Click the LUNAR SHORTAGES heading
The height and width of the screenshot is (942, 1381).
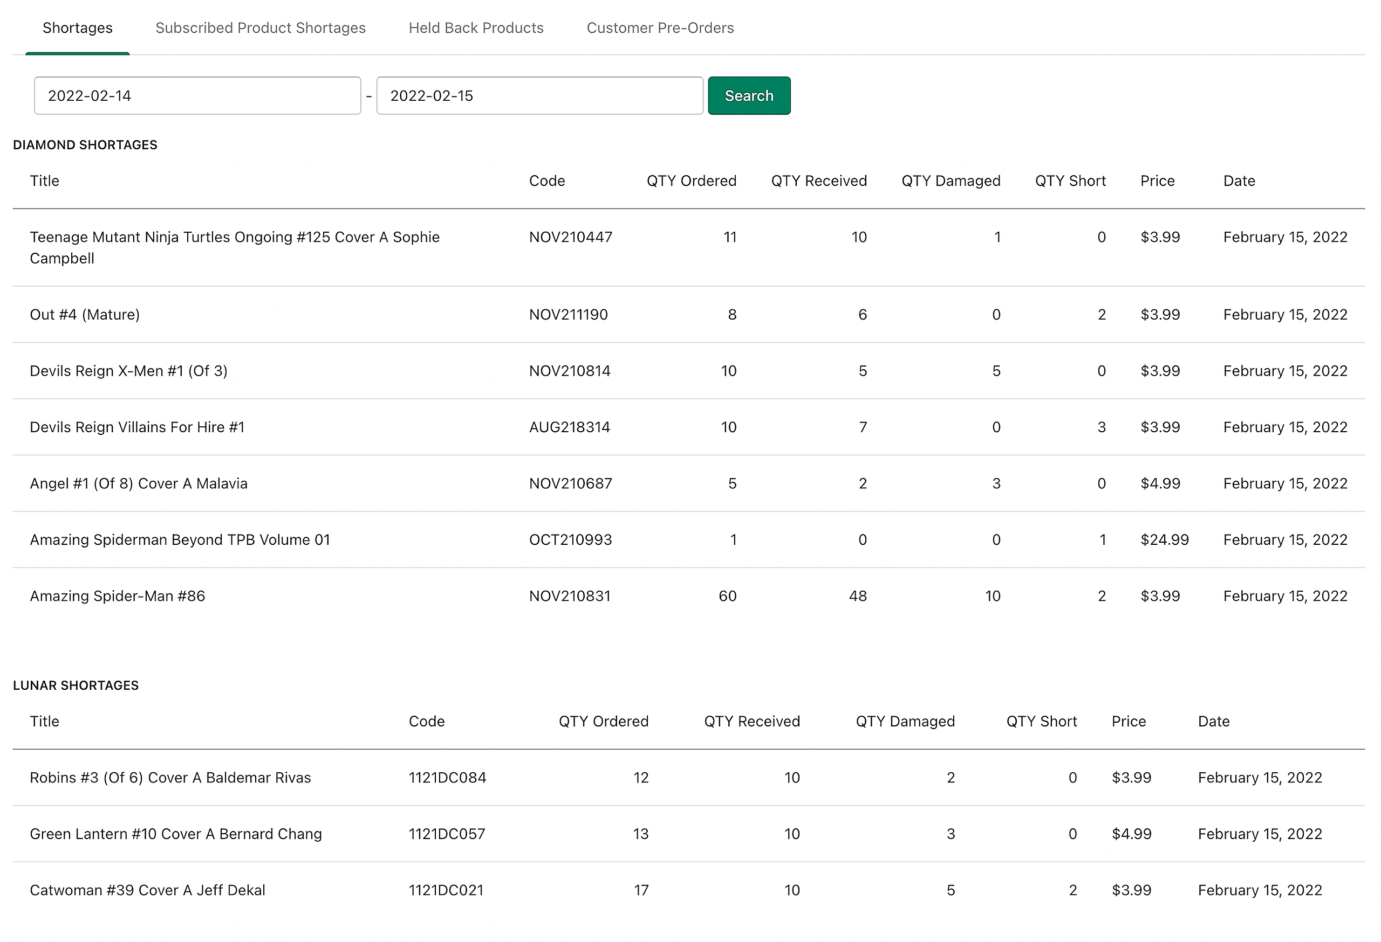point(76,685)
